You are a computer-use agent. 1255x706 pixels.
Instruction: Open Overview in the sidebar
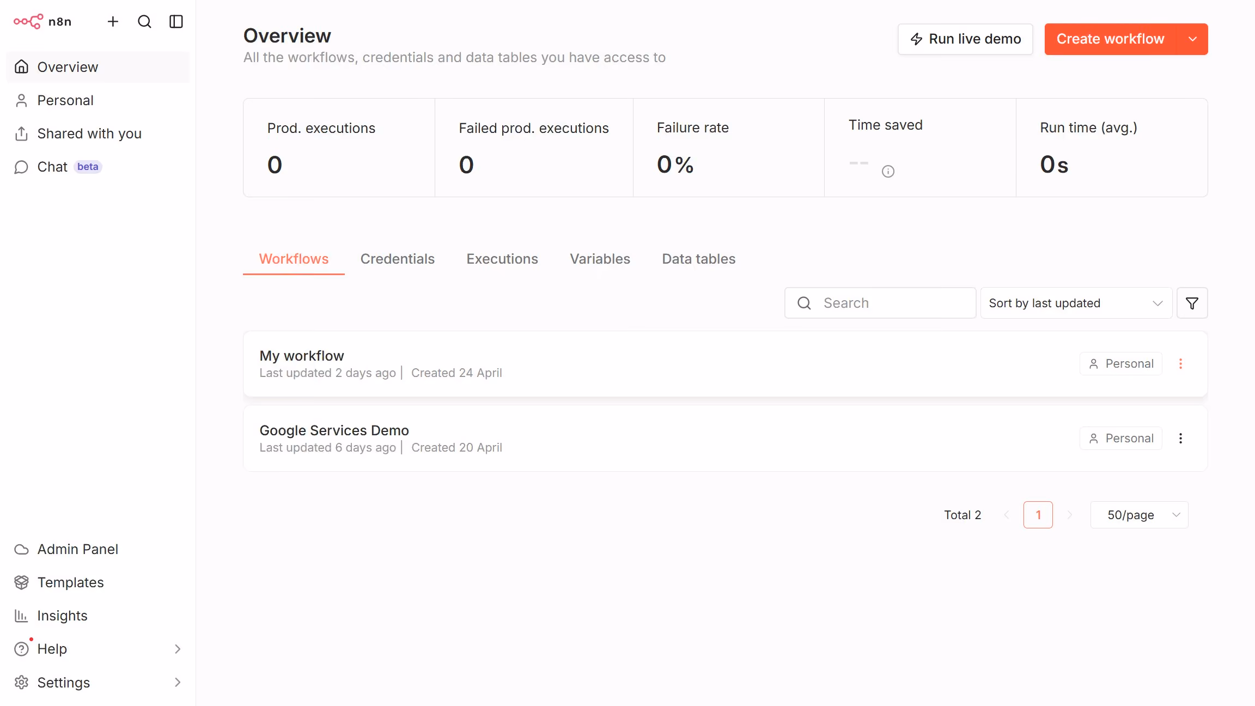98,67
